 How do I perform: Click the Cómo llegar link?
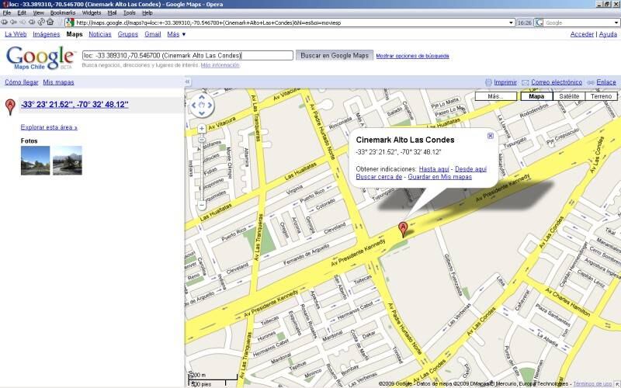[21, 81]
